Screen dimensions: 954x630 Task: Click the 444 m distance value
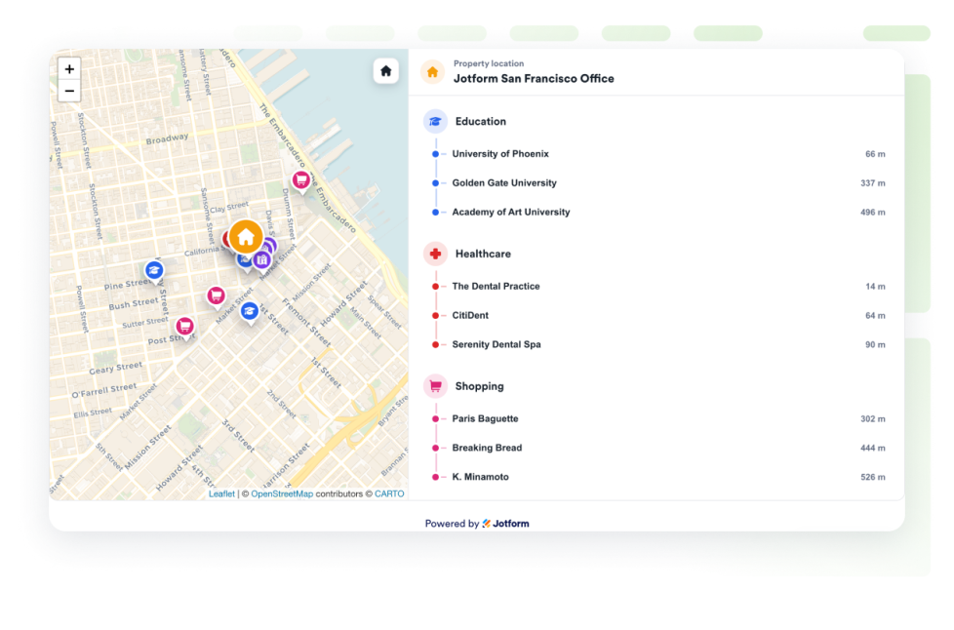click(872, 449)
